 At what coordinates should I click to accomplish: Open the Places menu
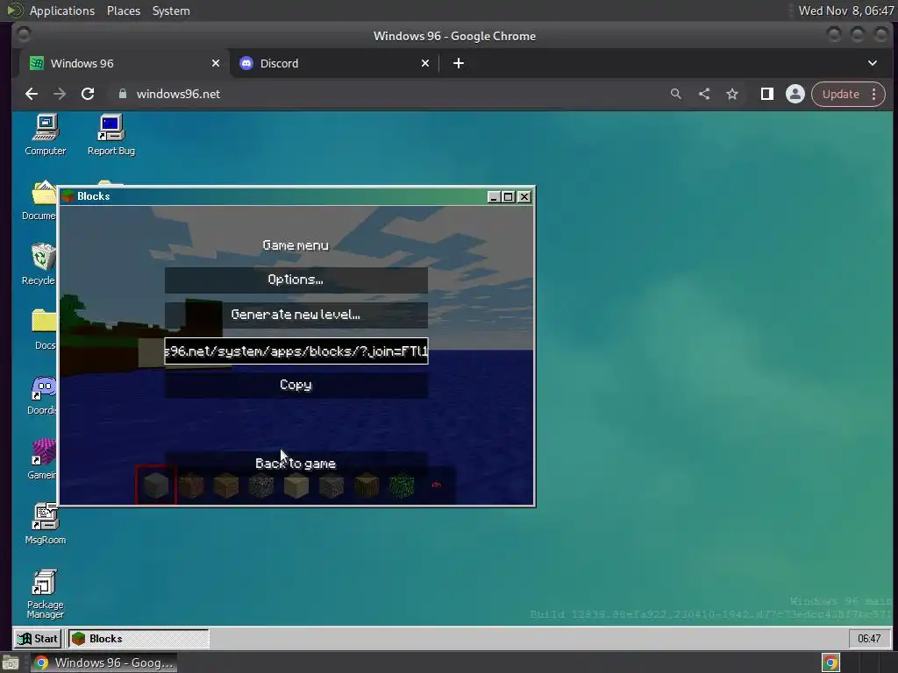coord(124,11)
